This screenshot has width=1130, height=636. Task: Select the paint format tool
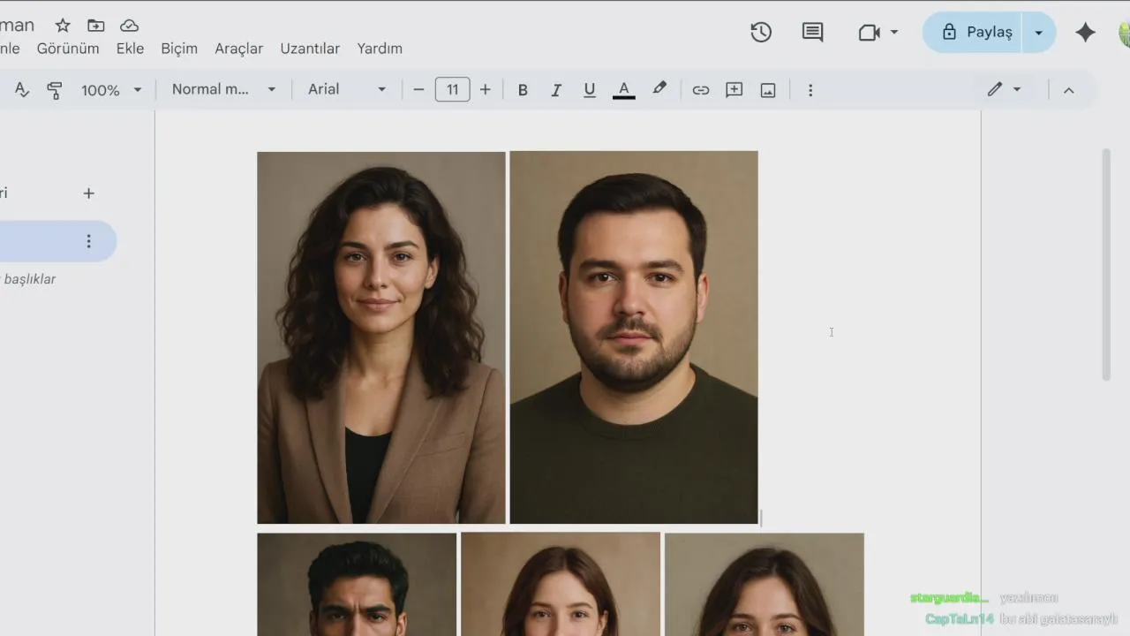[x=55, y=90]
